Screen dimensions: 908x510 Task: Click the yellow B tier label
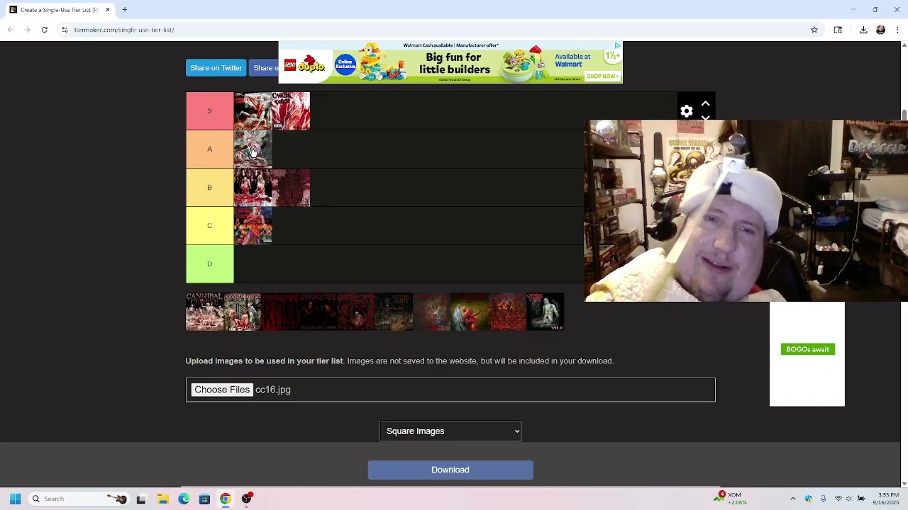(x=209, y=188)
